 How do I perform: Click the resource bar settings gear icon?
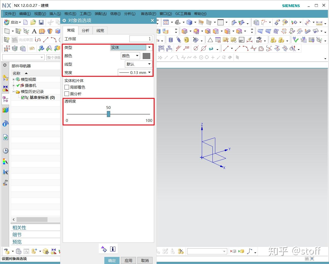[5, 65]
